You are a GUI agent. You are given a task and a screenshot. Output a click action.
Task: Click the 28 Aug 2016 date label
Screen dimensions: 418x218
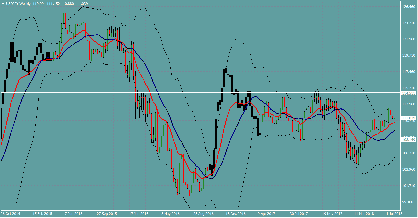point(203,214)
